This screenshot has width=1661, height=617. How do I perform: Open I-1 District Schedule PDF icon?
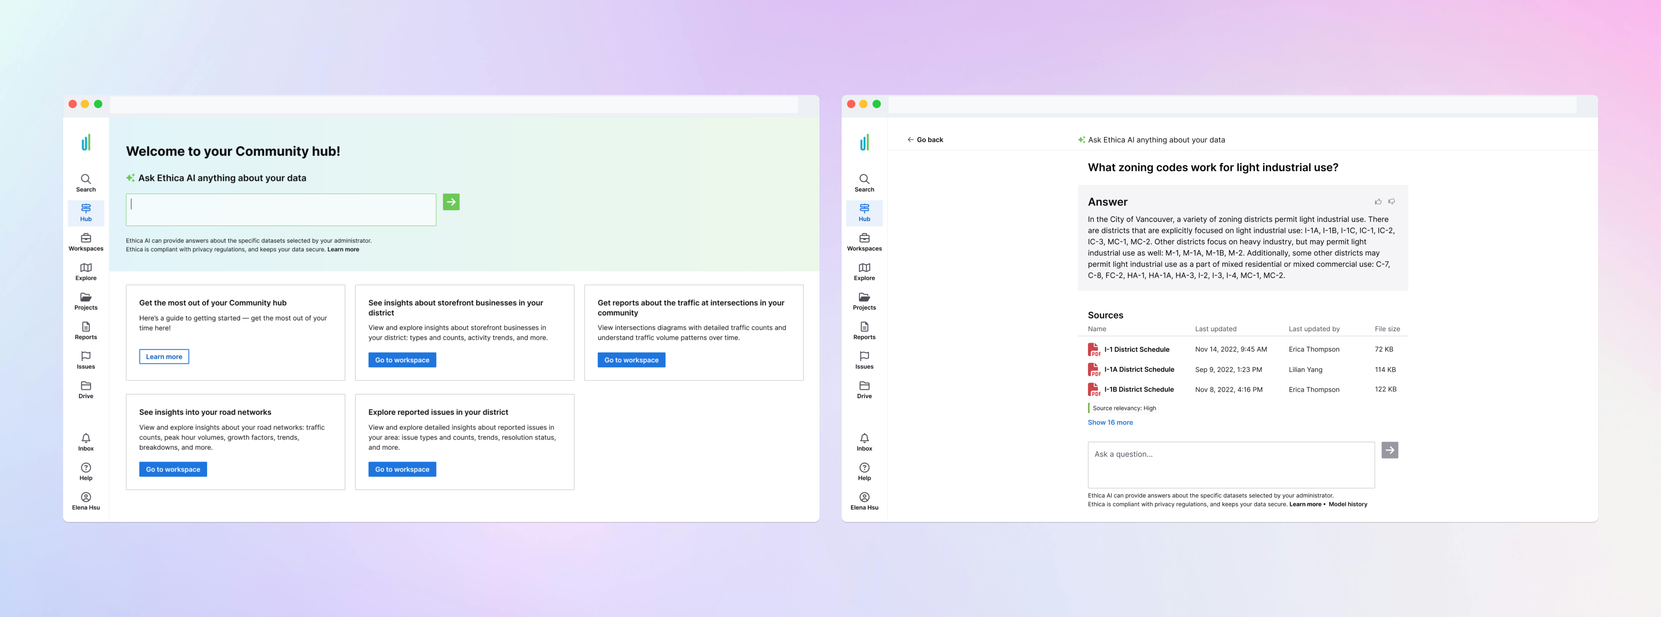pyautogui.click(x=1094, y=350)
